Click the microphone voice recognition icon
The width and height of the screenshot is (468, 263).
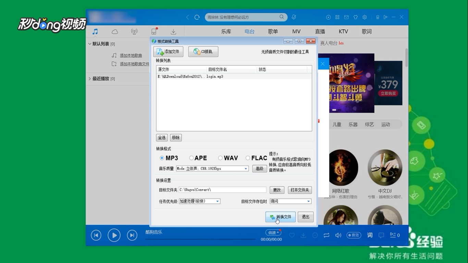[294, 17]
